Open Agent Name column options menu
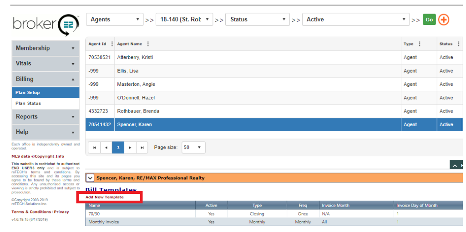This screenshot has width=466, height=232. [x=148, y=44]
